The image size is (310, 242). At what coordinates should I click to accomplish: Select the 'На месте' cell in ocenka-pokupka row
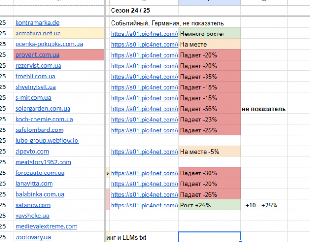[209, 44]
